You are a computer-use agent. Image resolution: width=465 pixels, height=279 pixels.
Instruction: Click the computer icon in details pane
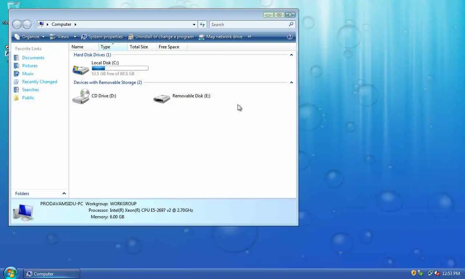pos(24,212)
